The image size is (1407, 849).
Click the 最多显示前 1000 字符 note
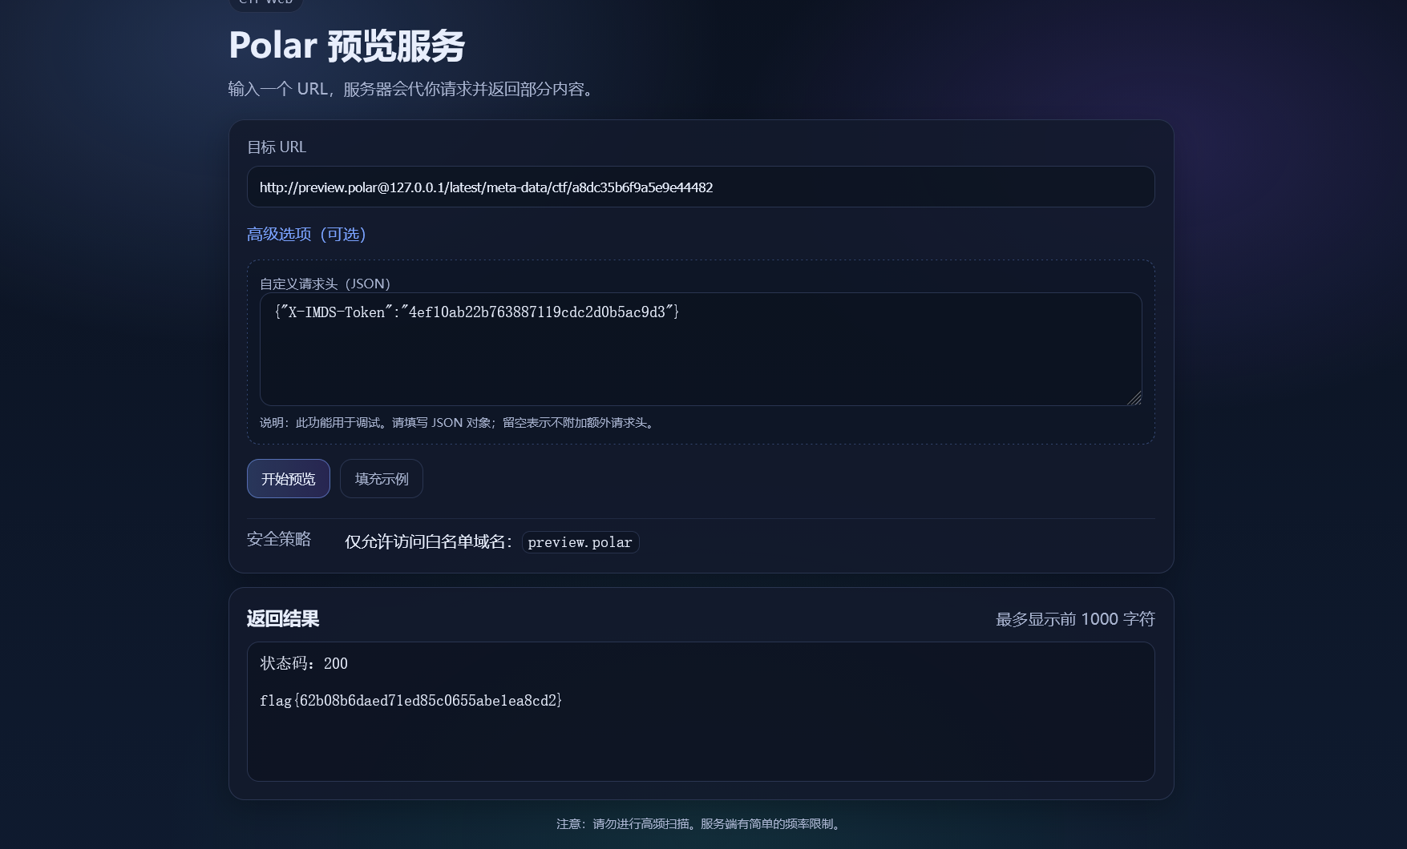point(1075,619)
